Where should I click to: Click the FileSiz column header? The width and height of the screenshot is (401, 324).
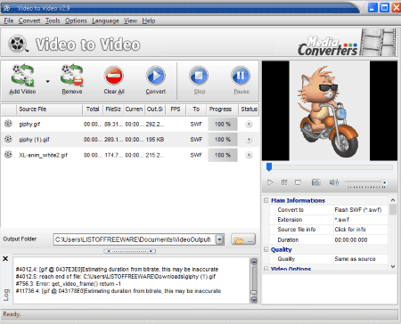tap(113, 109)
